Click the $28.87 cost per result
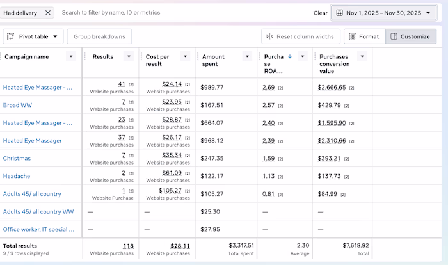448x265 pixels. (172, 120)
